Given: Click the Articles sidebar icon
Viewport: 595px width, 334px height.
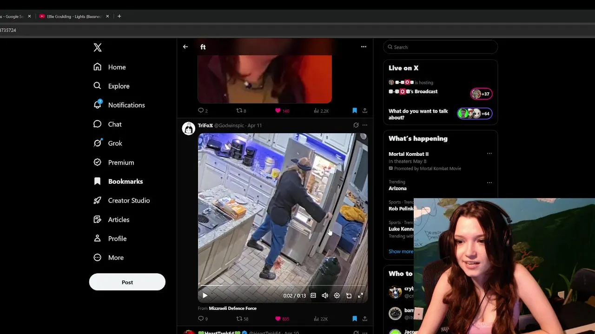Looking at the screenshot, I should (x=97, y=219).
